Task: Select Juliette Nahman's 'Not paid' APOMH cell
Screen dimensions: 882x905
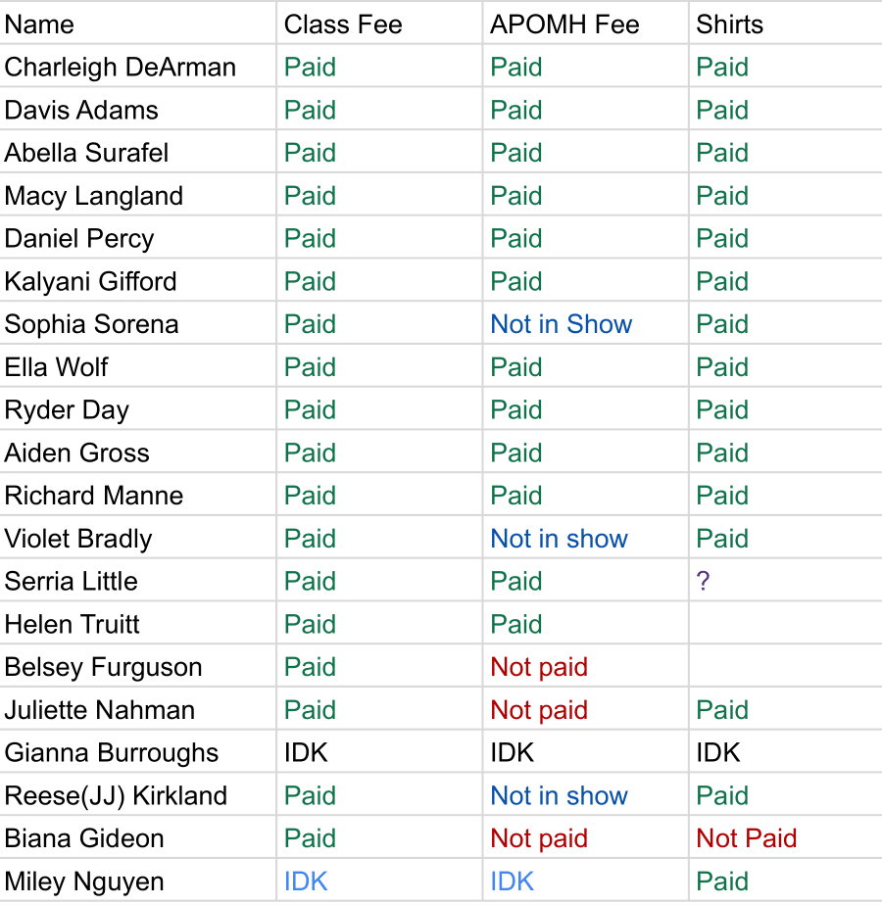Action: coord(539,710)
